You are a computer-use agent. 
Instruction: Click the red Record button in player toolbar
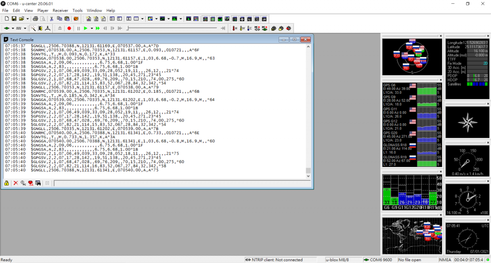[x=69, y=29]
